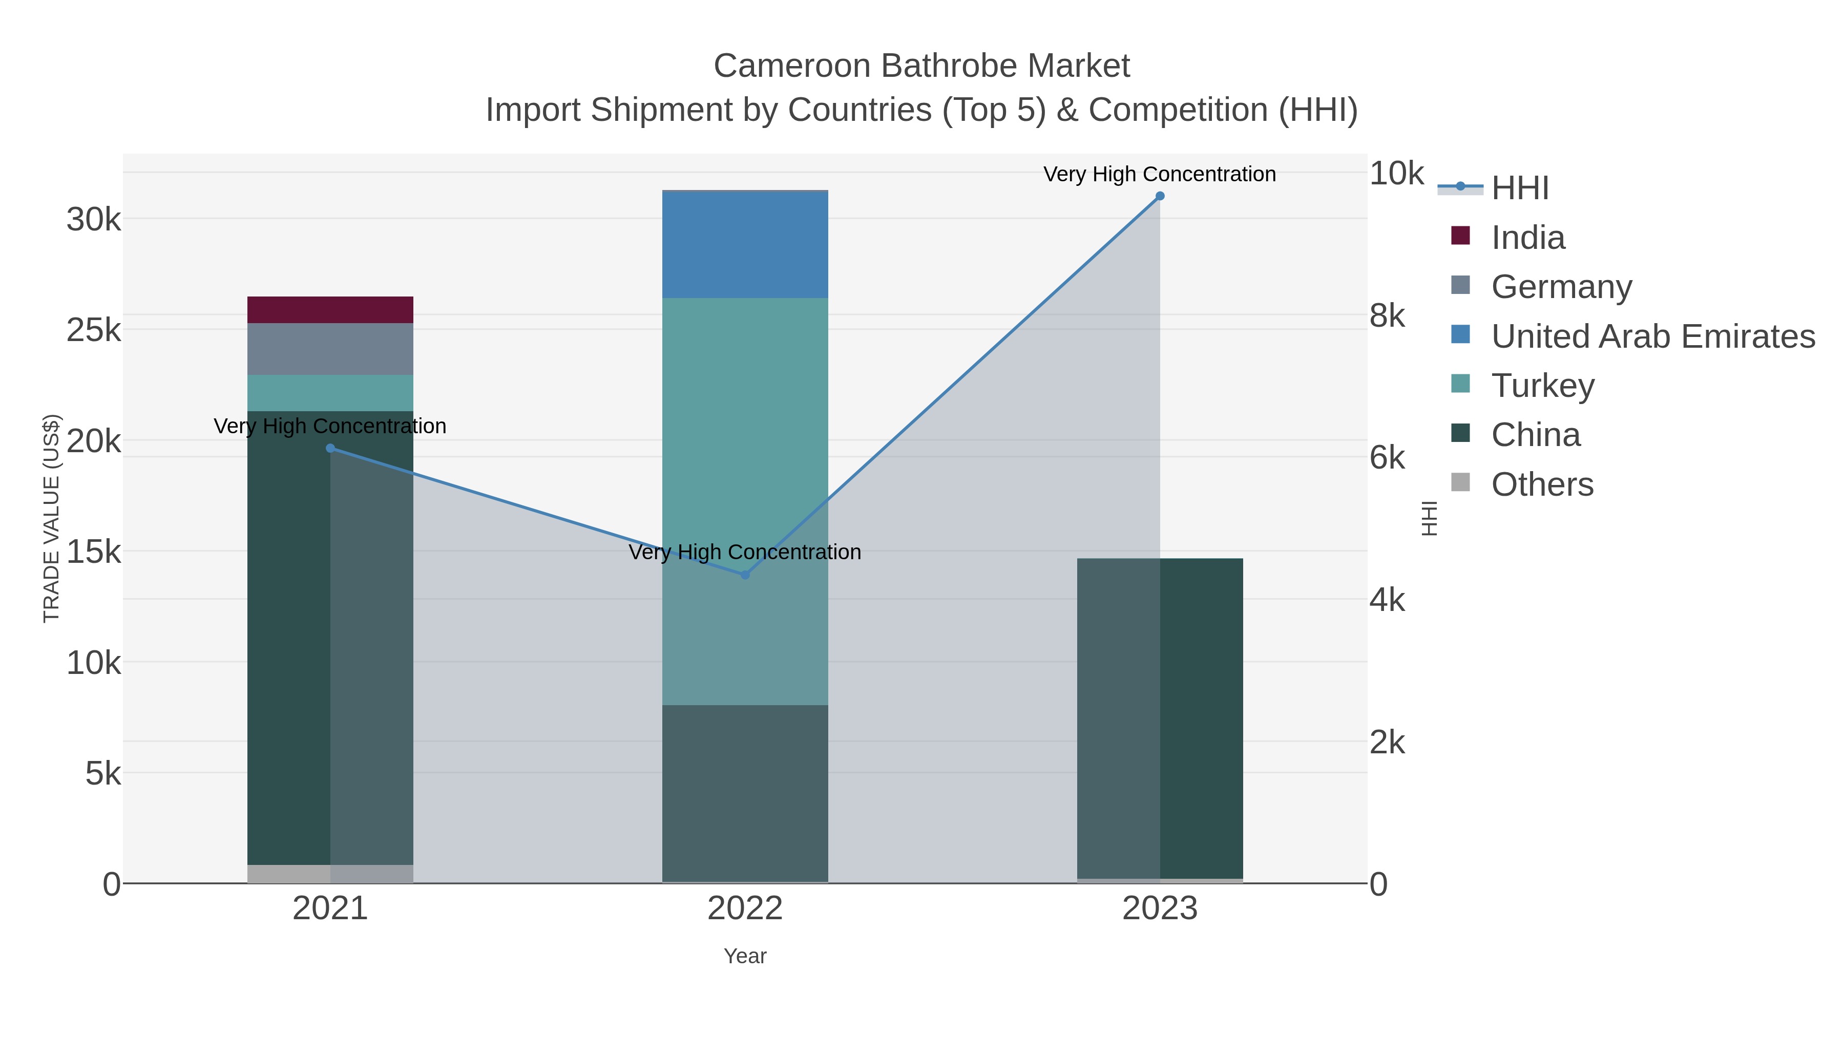
Task: Click the India maroon color swatch
Action: 1460,236
